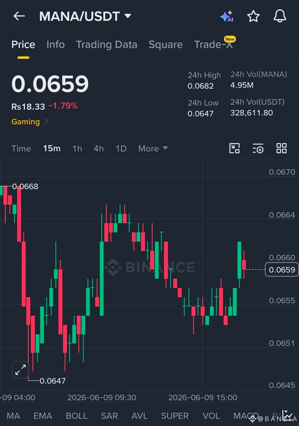Click the 24h High value 0.0682
The height and width of the screenshot is (426, 299).
coord(201,86)
